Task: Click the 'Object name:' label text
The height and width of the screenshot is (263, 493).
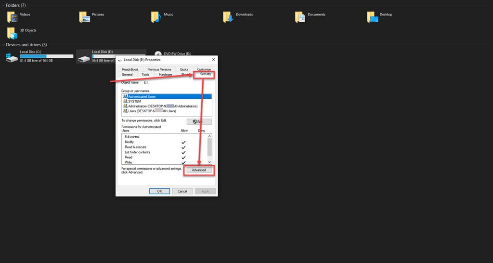Action: pyautogui.click(x=130, y=82)
